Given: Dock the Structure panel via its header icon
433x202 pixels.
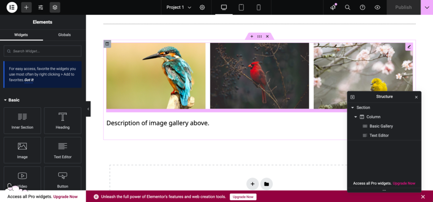Looking at the screenshot, I should pos(352,97).
